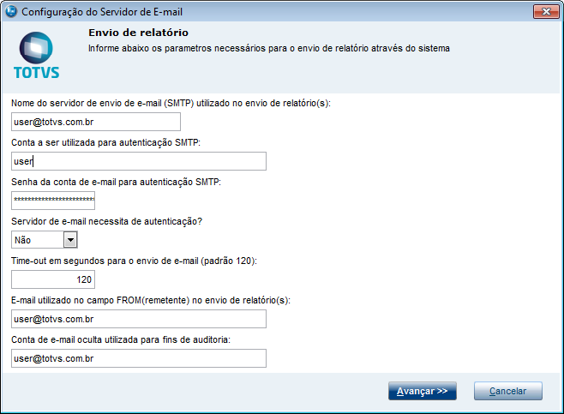Image resolution: width=564 pixels, height=414 pixels.
Task: Click the 'E-mail utilizado no campo FROM' label
Action: pyautogui.click(x=152, y=300)
